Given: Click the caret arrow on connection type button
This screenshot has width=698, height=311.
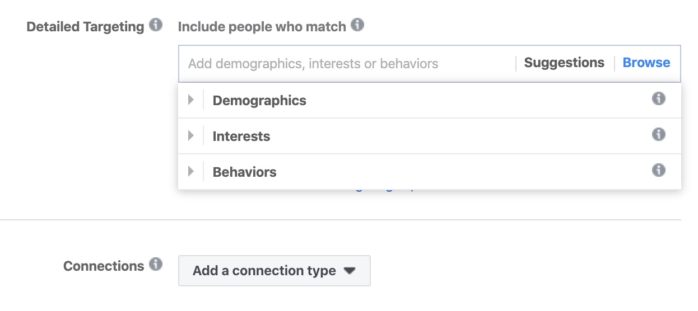Looking at the screenshot, I should point(350,271).
